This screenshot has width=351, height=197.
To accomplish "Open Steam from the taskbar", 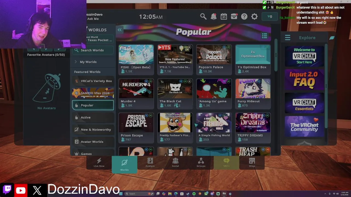I will pyautogui.click(x=188, y=194).
